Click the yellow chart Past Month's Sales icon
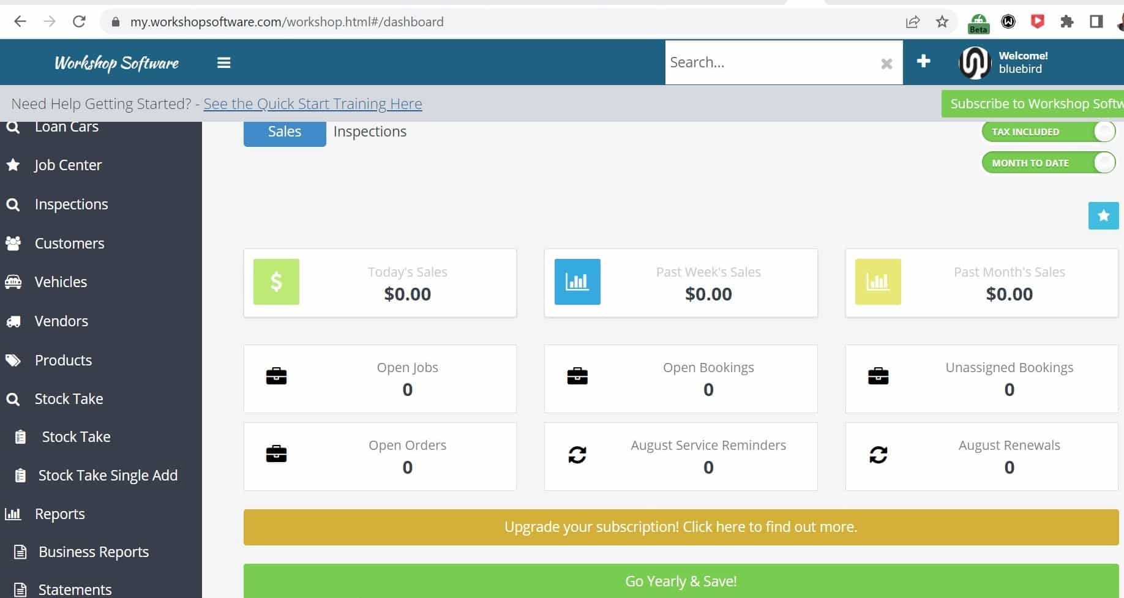 (878, 282)
